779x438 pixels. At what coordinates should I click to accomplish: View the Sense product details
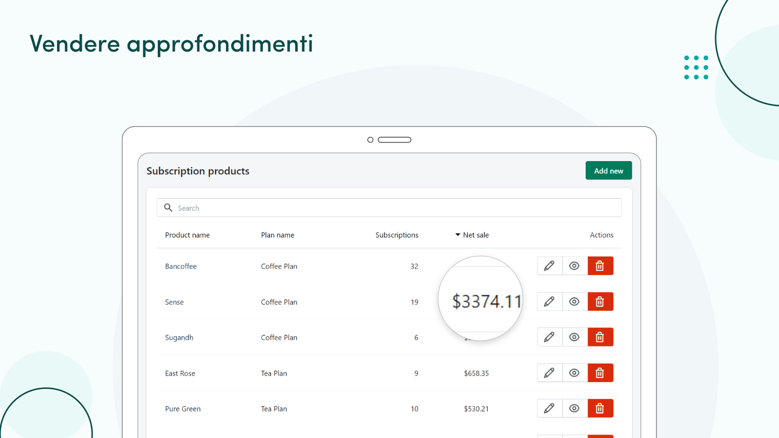point(575,302)
